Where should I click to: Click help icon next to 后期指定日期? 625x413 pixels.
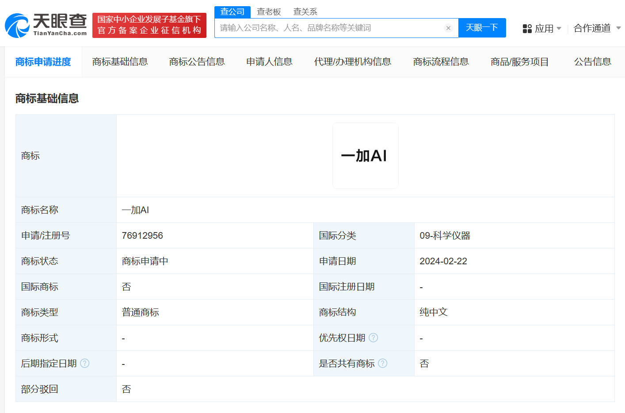(x=85, y=364)
